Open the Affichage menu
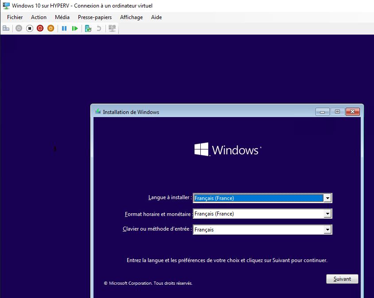Image resolution: width=374 pixels, height=298 pixels. point(131,17)
